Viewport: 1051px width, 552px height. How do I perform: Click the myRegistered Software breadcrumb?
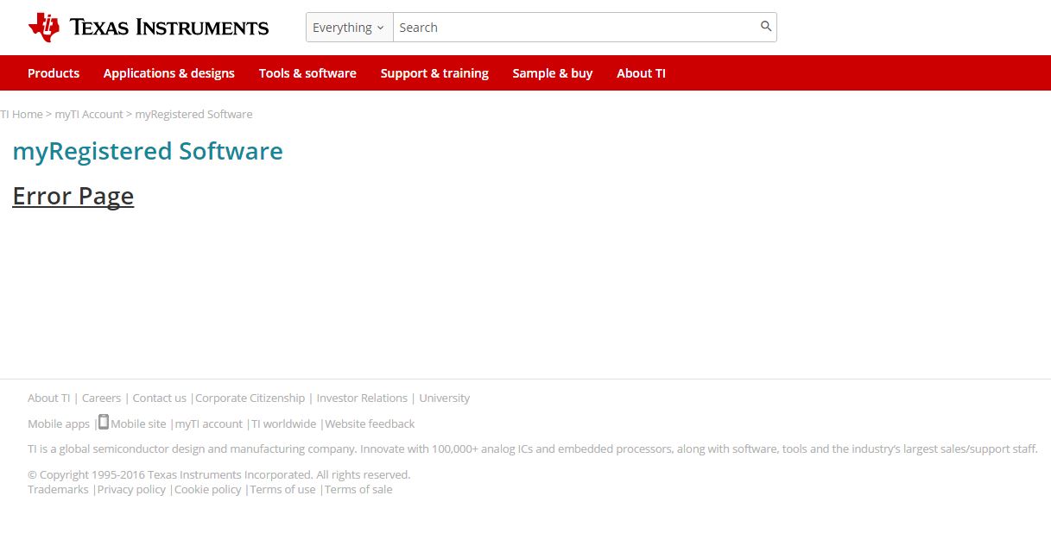click(x=193, y=114)
